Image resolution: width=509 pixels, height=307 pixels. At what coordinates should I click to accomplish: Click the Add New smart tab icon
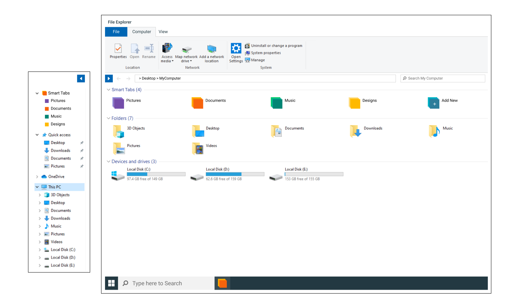(433, 103)
